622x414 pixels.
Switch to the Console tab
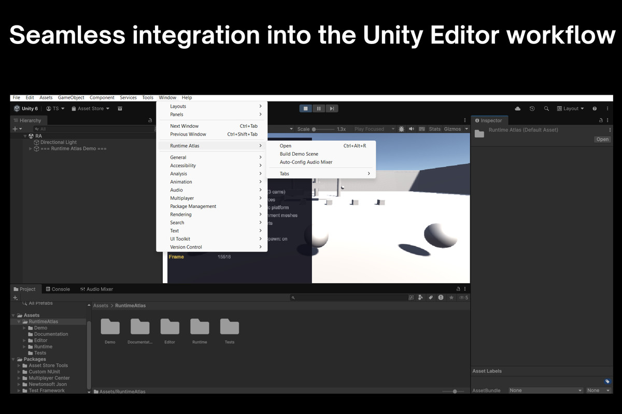58,289
